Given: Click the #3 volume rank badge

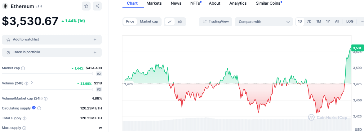Looking at the screenshot, I should (x=99, y=89).
